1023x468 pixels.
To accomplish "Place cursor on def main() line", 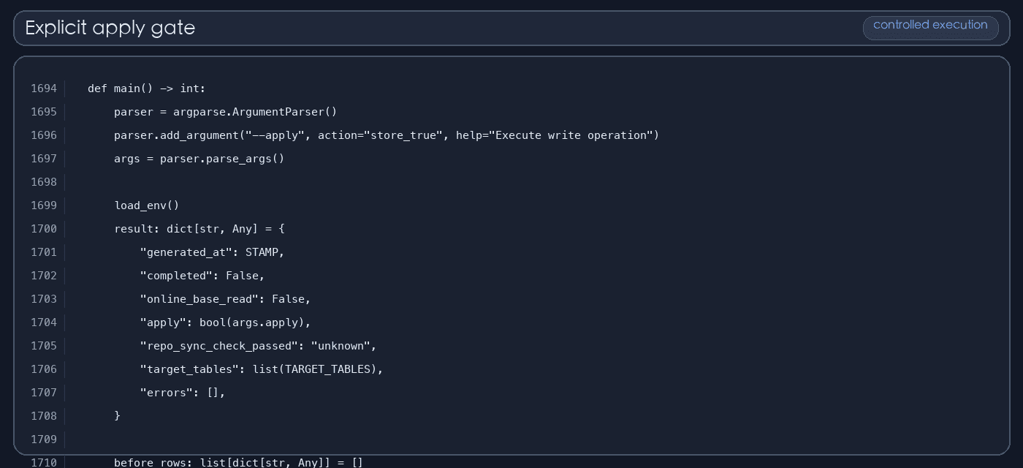I will (x=147, y=88).
